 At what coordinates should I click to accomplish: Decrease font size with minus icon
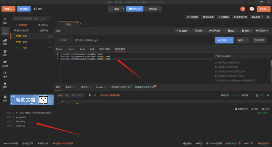(x=240, y=143)
